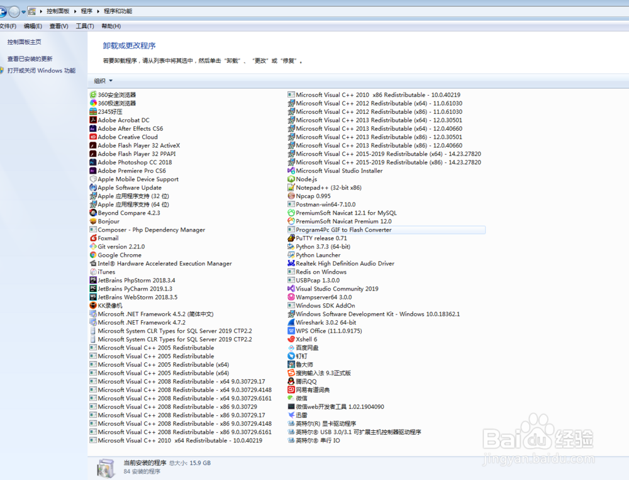The height and width of the screenshot is (480, 629).
Task: Open the 查看(V) menu
Action: [x=58, y=26]
